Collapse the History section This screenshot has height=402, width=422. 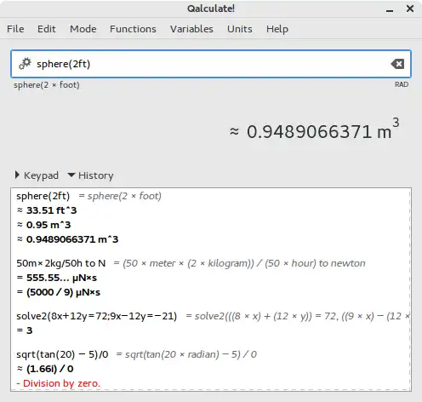pos(90,175)
